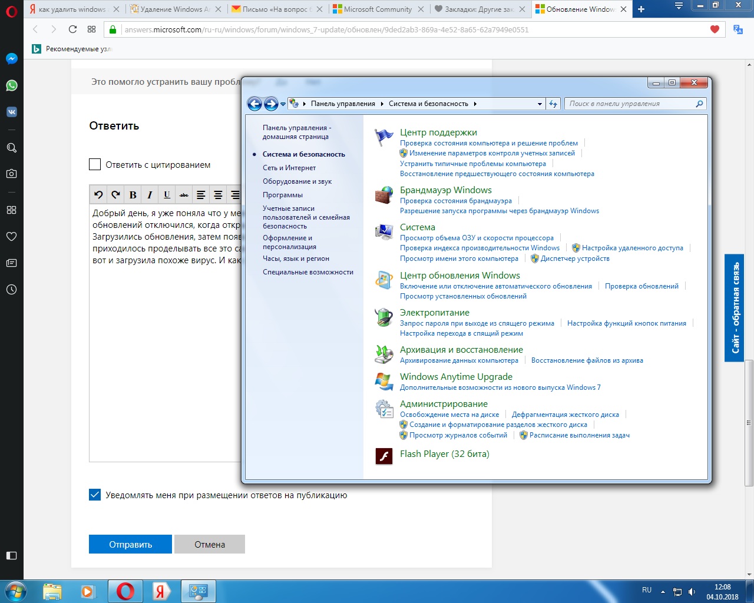Switch to 'Письмо «На вопрос' tab
The width and height of the screenshot is (754, 603).
[x=278, y=9]
